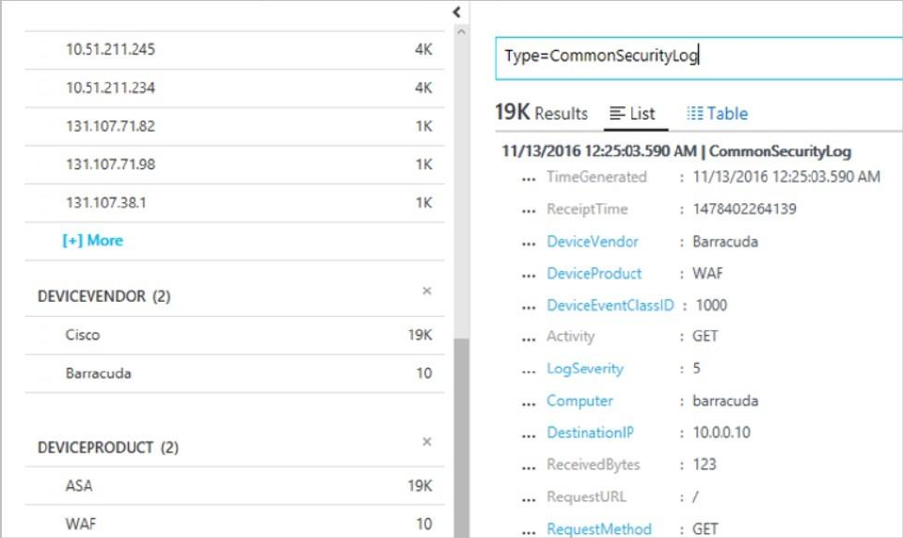Click ellipsis icon beside LogSeverity field
This screenshot has width=903, height=538.
point(529,370)
